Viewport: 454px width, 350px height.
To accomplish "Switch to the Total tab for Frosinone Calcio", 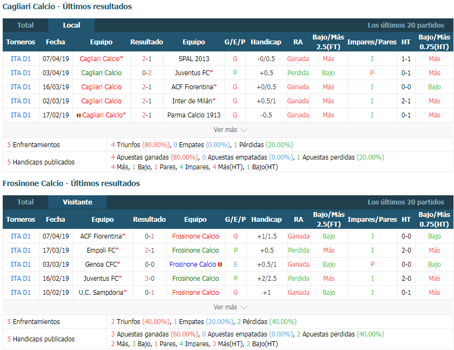I will (x=25, y=202).
